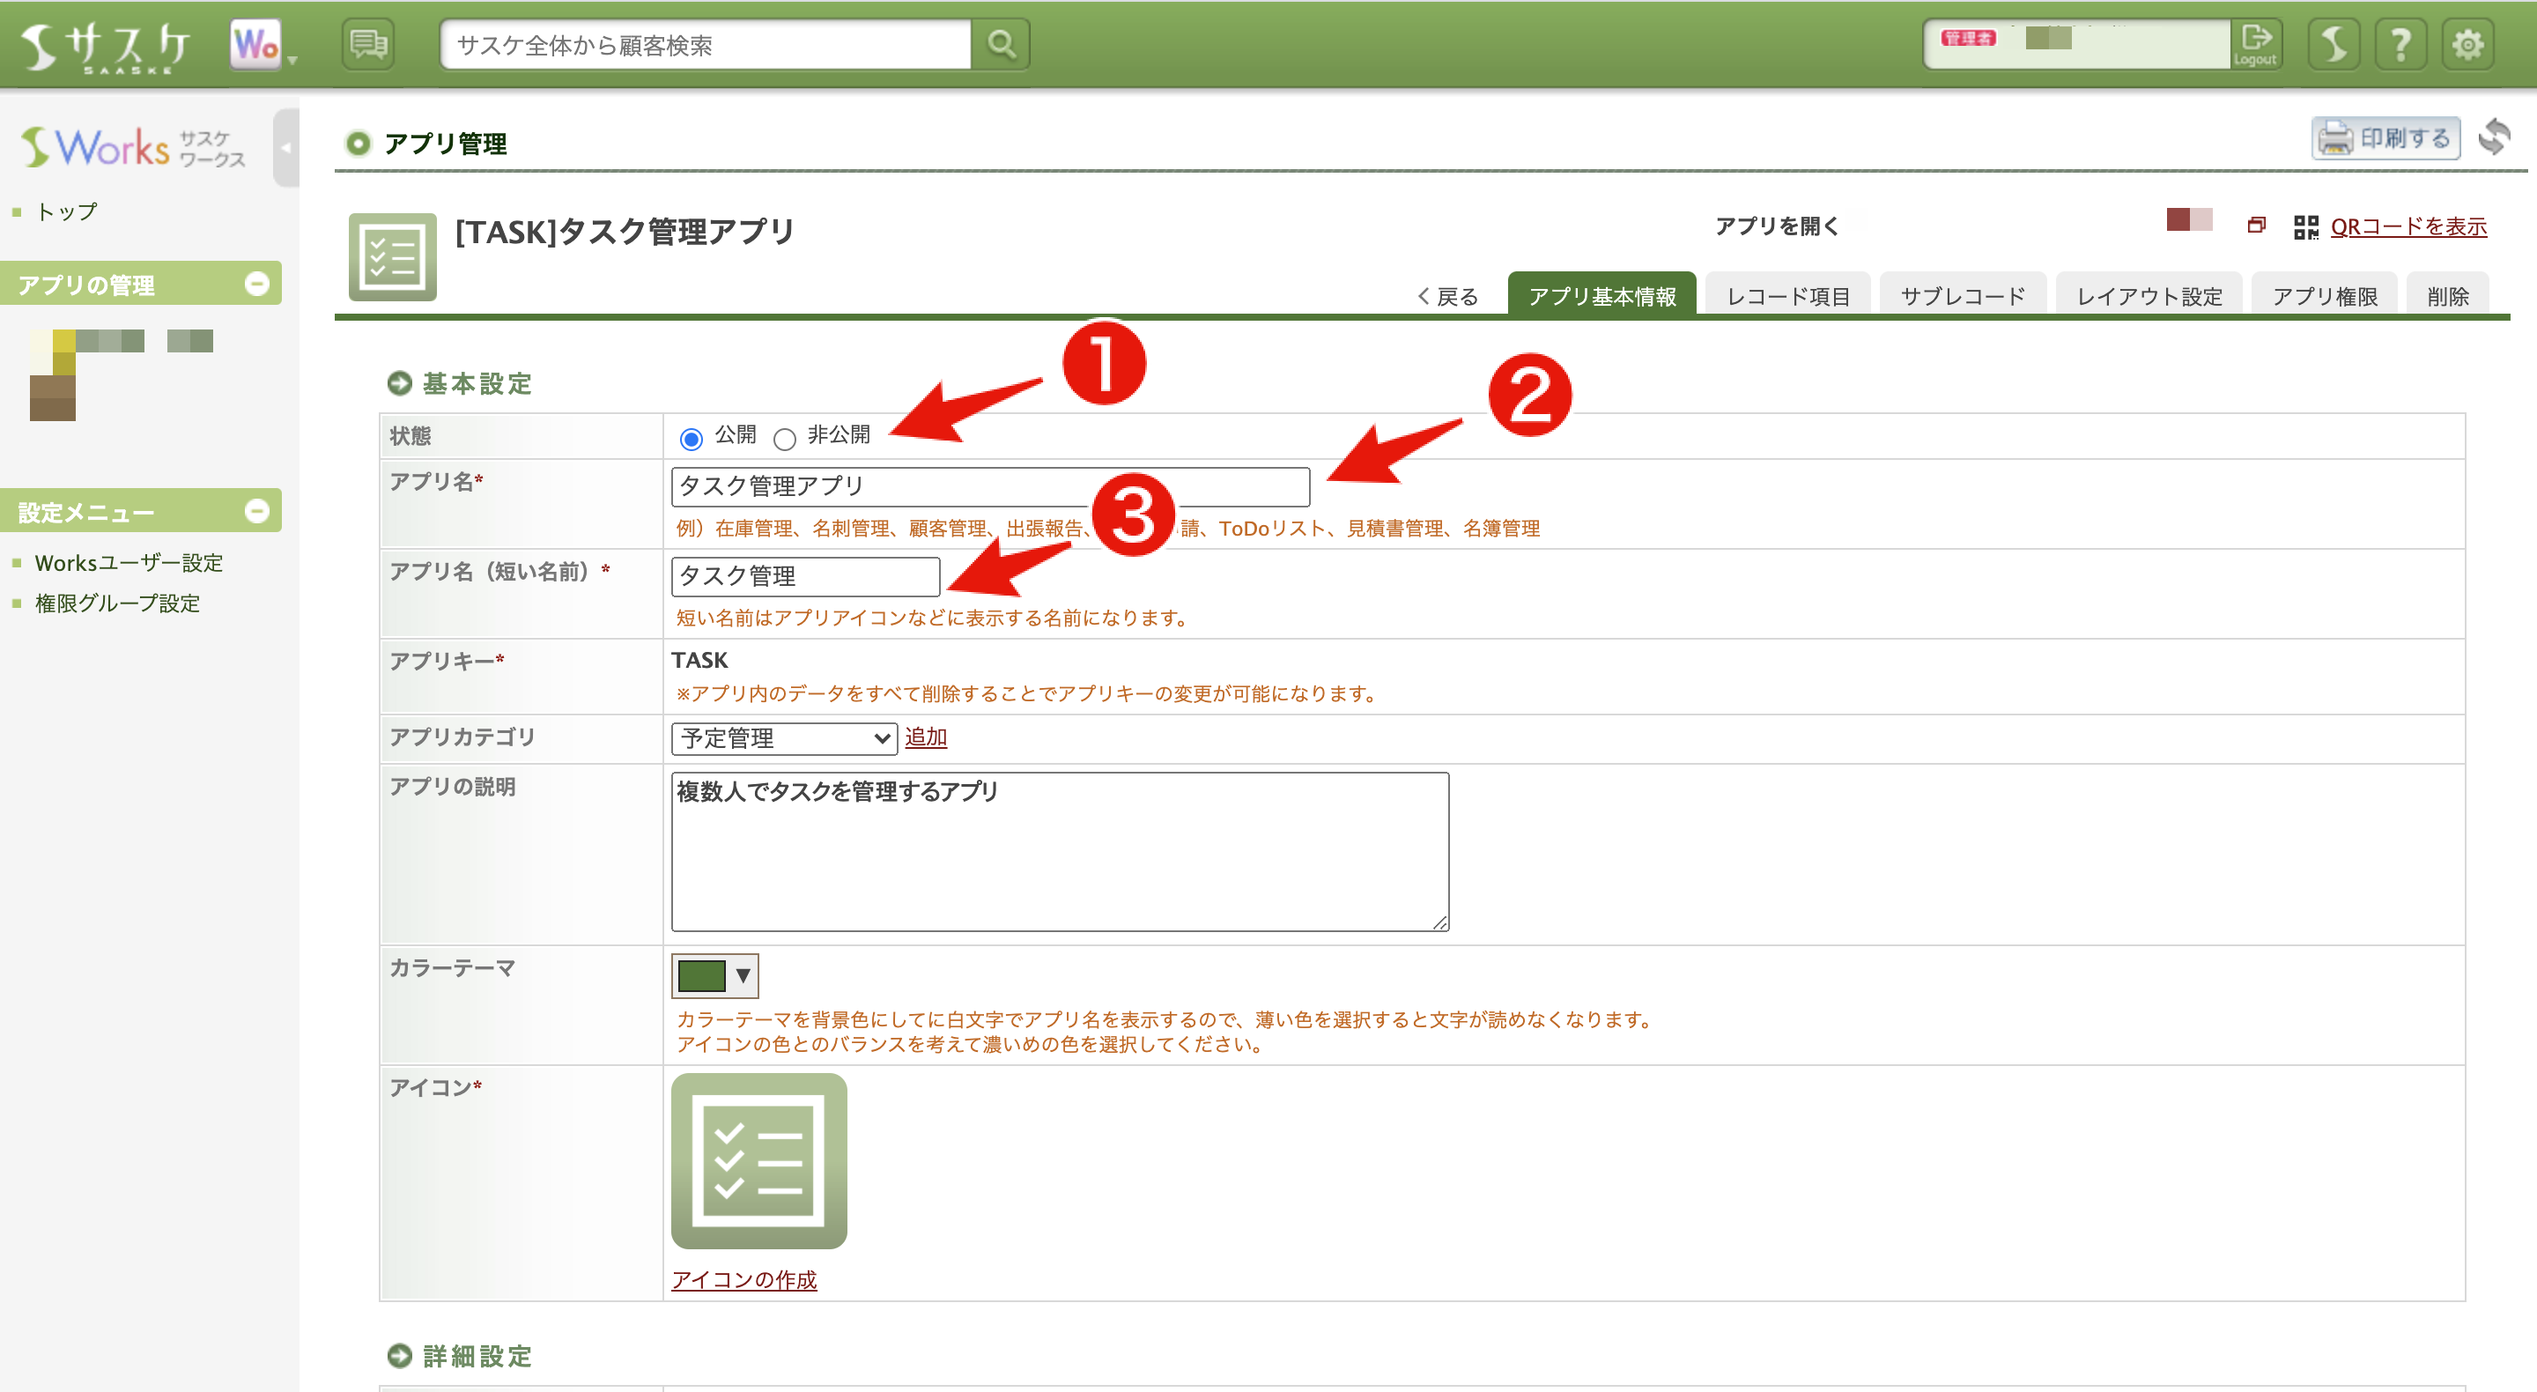Switch to the レコード項目 tab

1787,295
